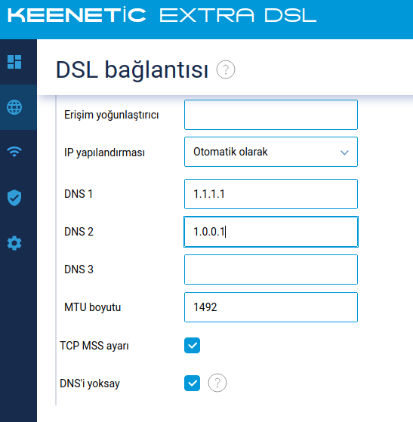Open the settings gear icon in sidebar
Viewport: 413px width, 422px height.
[14, 243]
